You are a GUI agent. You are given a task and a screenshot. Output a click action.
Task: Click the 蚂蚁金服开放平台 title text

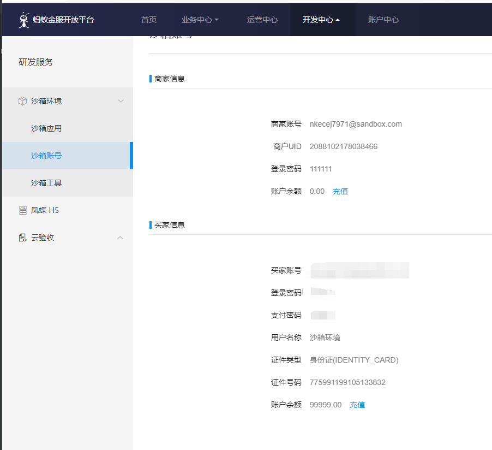pos(63,20)
